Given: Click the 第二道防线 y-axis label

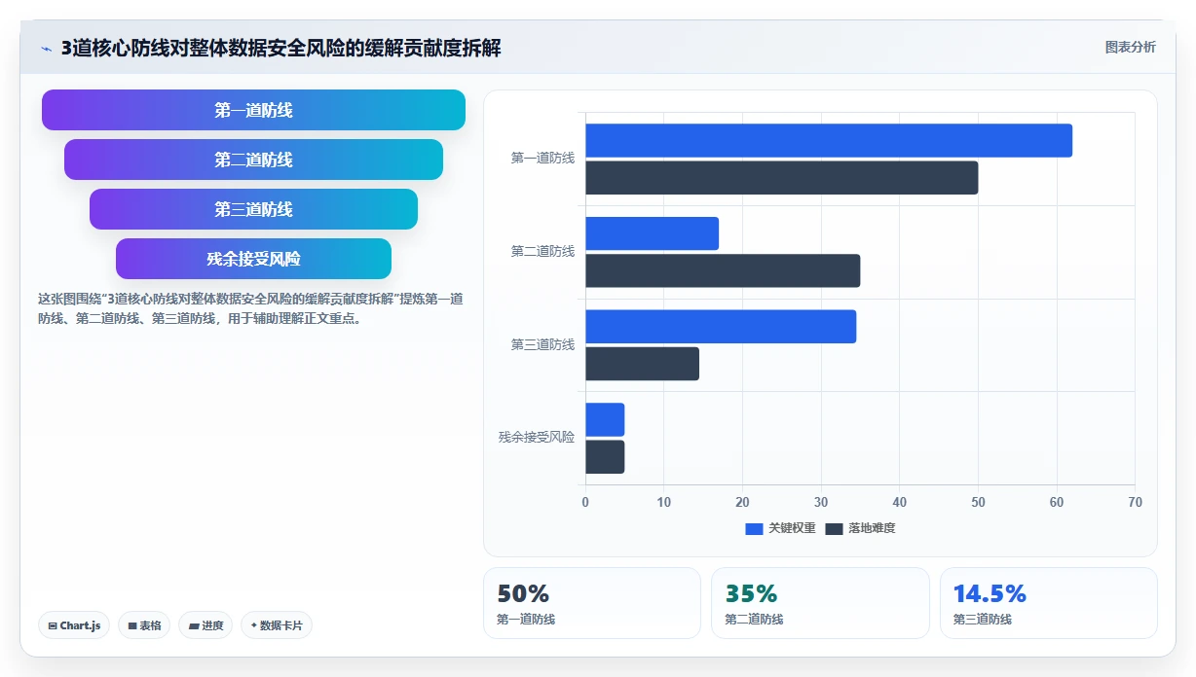Looking at the screenshot, I should [542, 251].
